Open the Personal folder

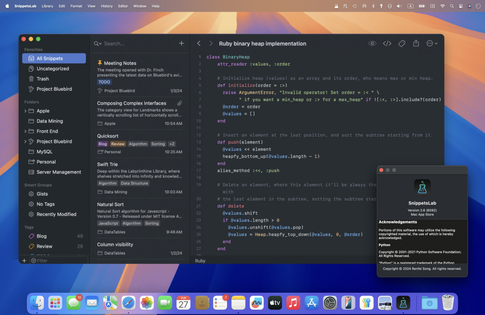(54, 162)
